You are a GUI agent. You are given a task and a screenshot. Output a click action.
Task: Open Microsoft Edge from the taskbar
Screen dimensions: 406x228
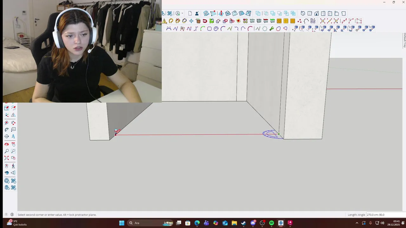(x=197, y=223)
